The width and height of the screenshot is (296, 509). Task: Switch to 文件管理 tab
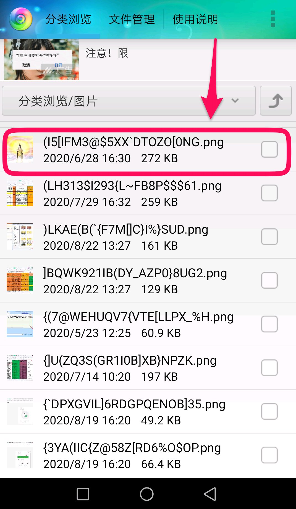(132, 19)
